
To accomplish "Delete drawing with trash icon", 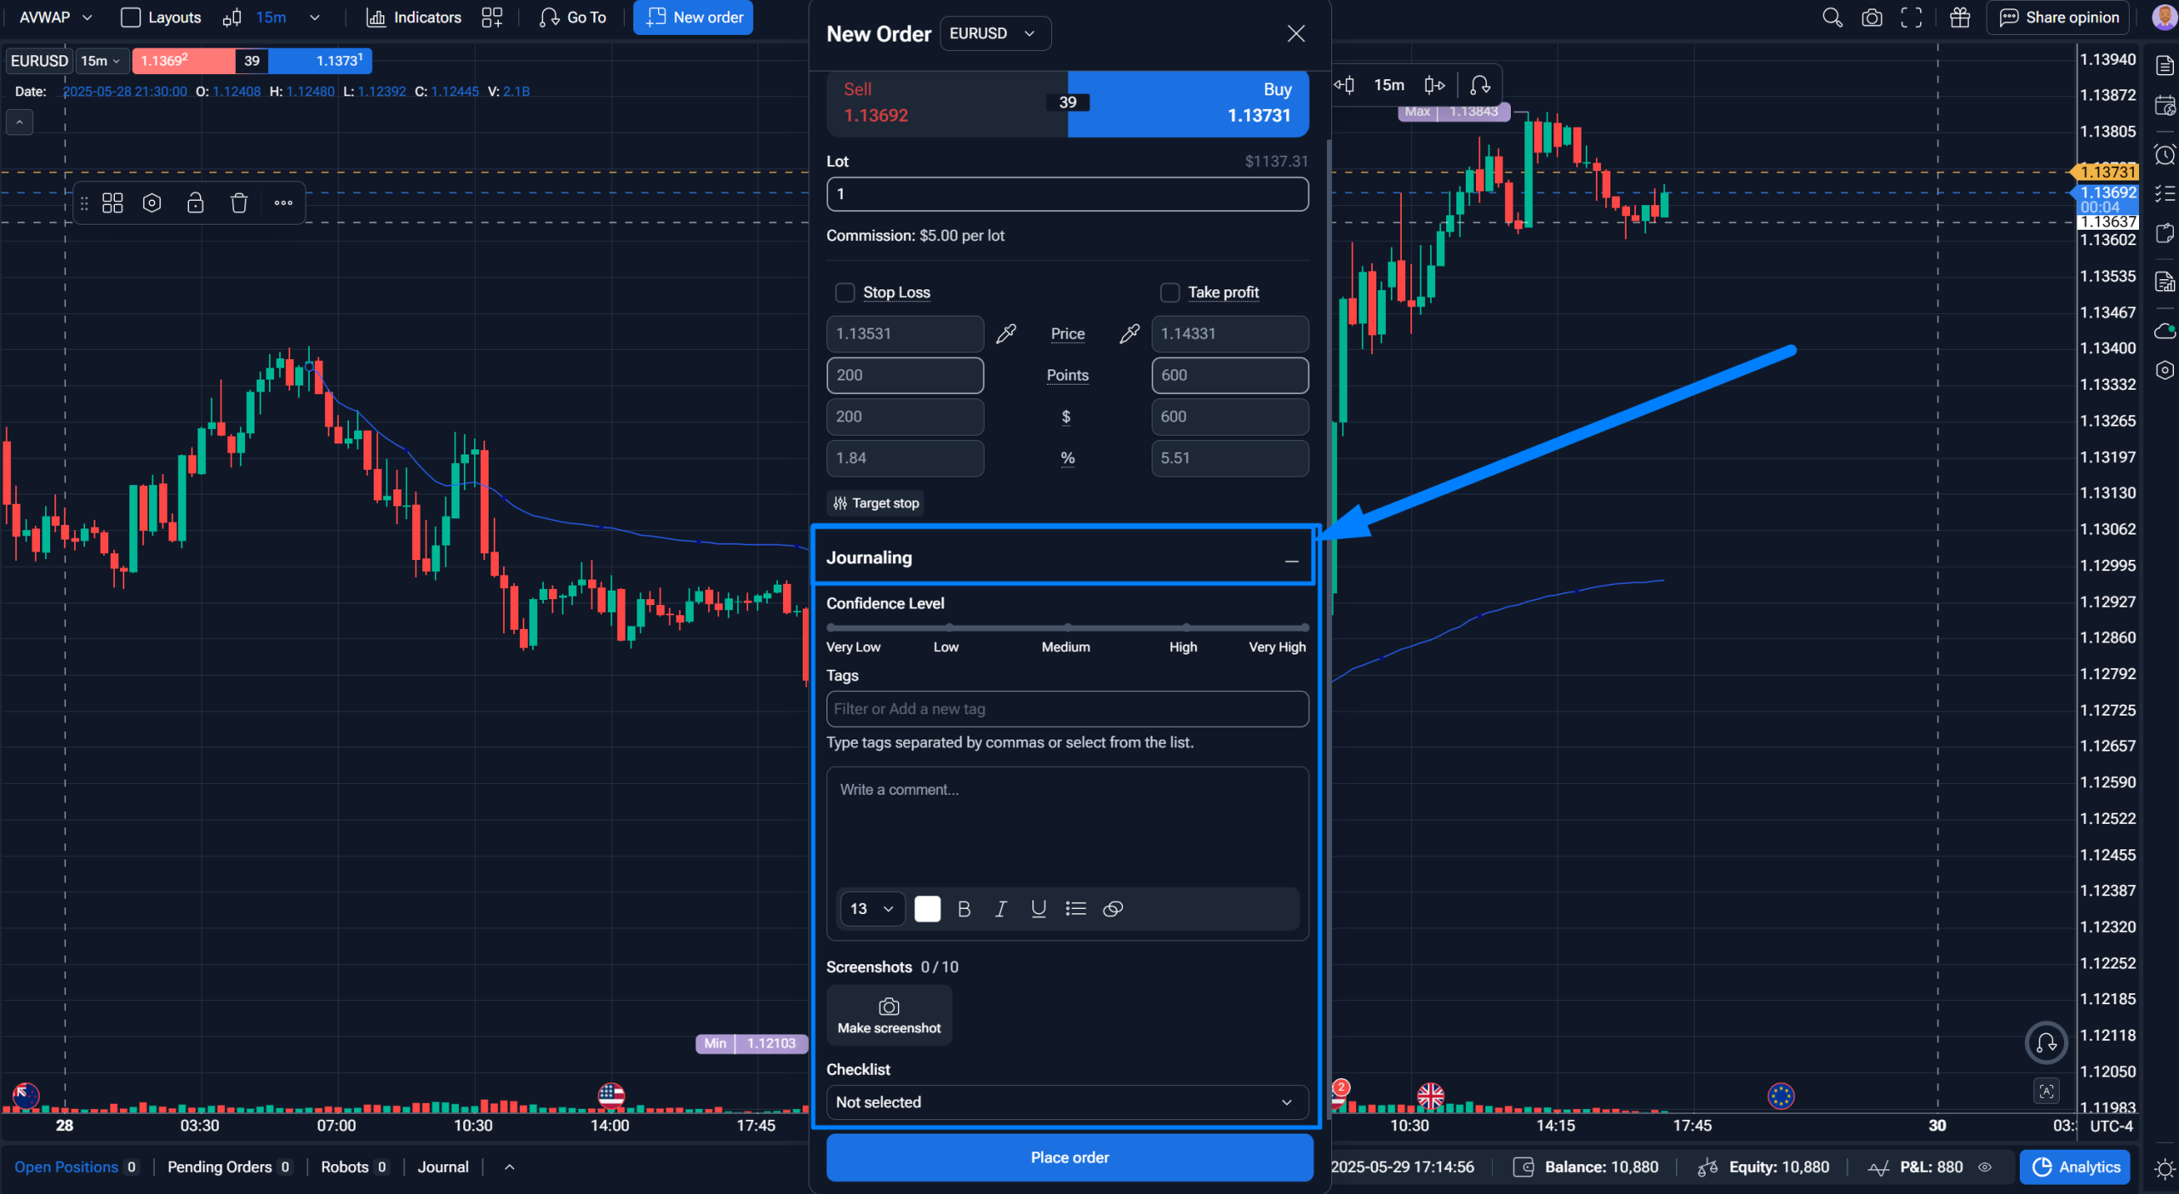I will pos(239,203).
